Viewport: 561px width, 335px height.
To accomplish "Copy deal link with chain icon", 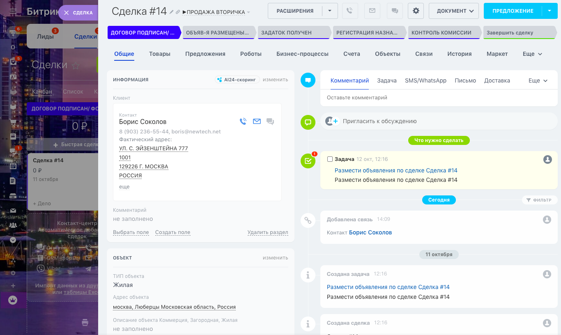I will pos(178,12).
